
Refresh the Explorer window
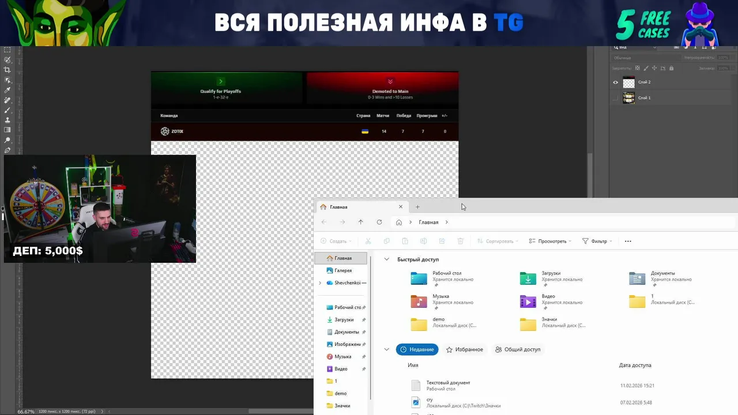point(379,222)
